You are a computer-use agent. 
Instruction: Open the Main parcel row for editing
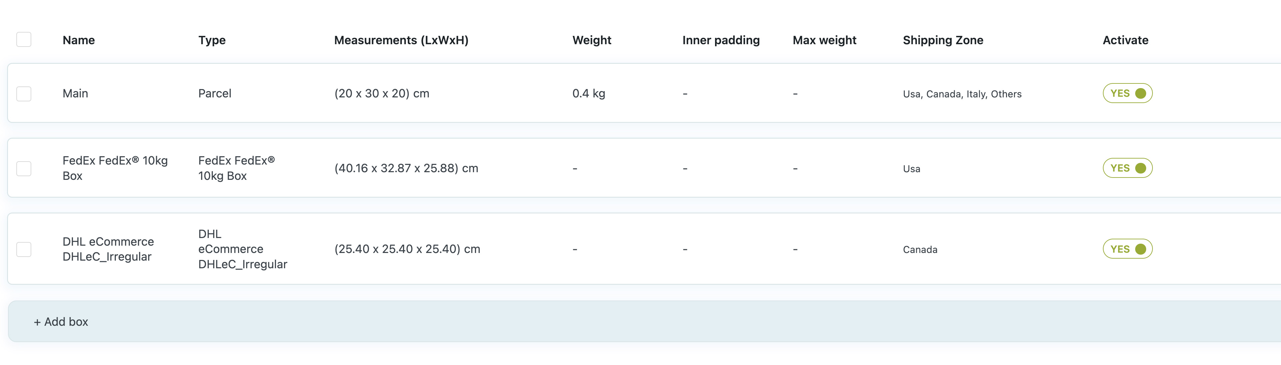[76, 93]
